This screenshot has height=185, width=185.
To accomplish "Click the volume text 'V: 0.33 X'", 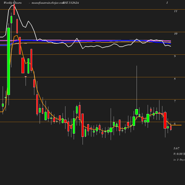I will click(179, 154).
